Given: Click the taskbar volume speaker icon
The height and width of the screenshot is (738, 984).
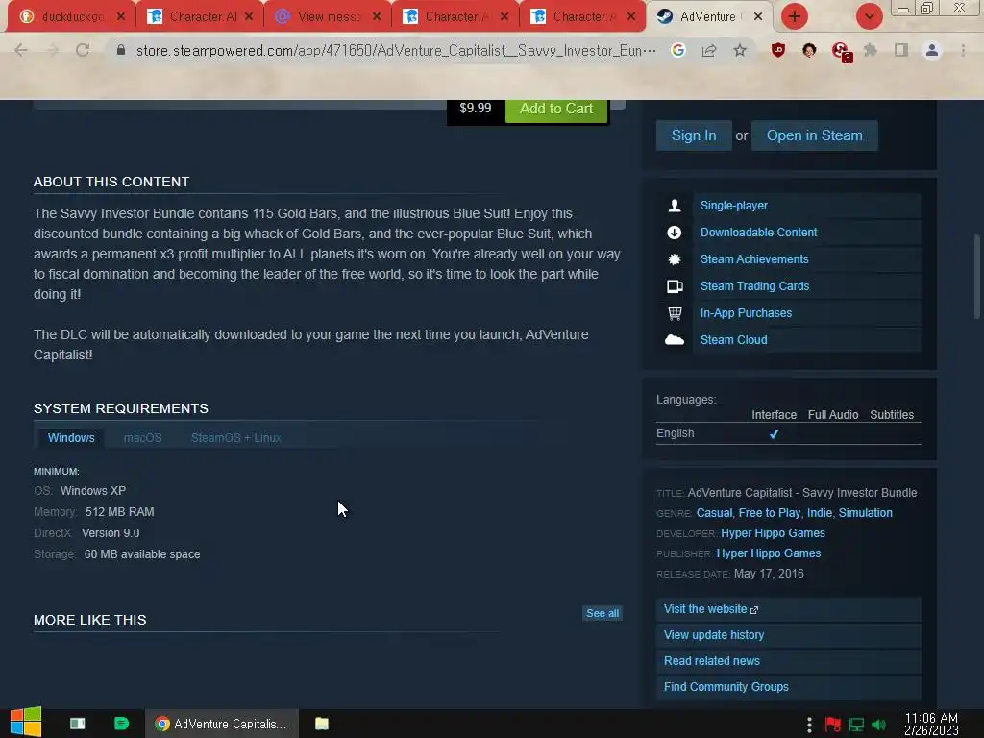Looking at the screenshot, I should pyautogui.click(x=878, y=725).
